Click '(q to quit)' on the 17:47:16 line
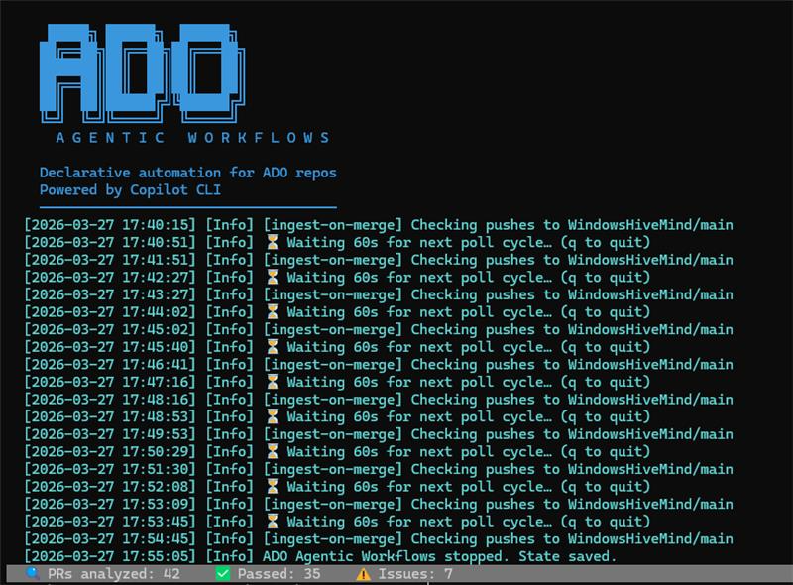 pyautogui.click(x=605, y=382)
